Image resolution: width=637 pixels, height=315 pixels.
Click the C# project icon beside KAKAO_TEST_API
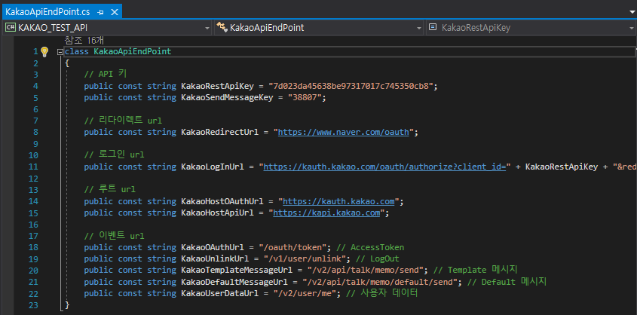coord(11,28)
